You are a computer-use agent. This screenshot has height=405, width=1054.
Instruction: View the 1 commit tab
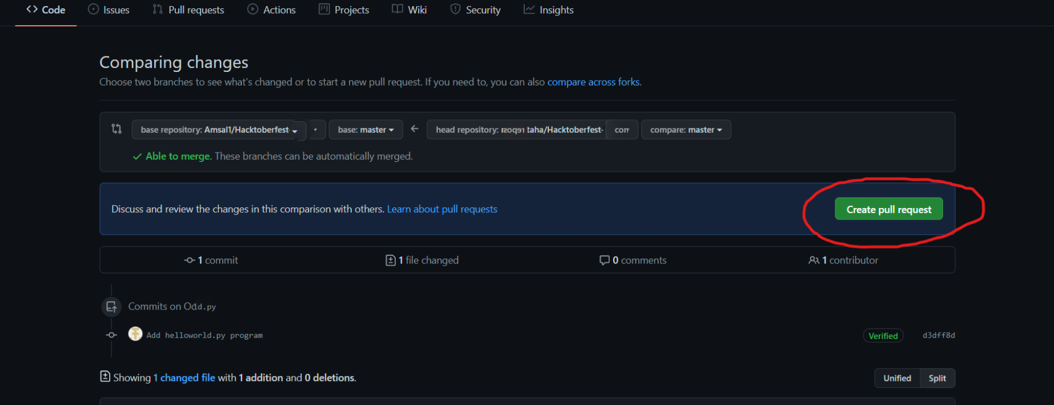tap(211, 260)
